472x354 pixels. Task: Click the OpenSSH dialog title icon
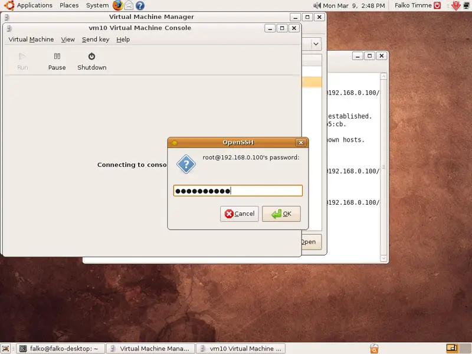click(174, 142)
